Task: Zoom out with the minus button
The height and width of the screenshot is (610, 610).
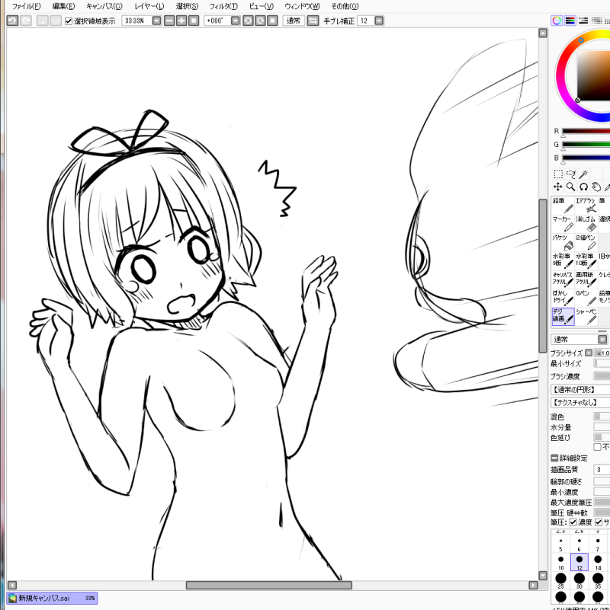Action: click(x=169, y=21)
